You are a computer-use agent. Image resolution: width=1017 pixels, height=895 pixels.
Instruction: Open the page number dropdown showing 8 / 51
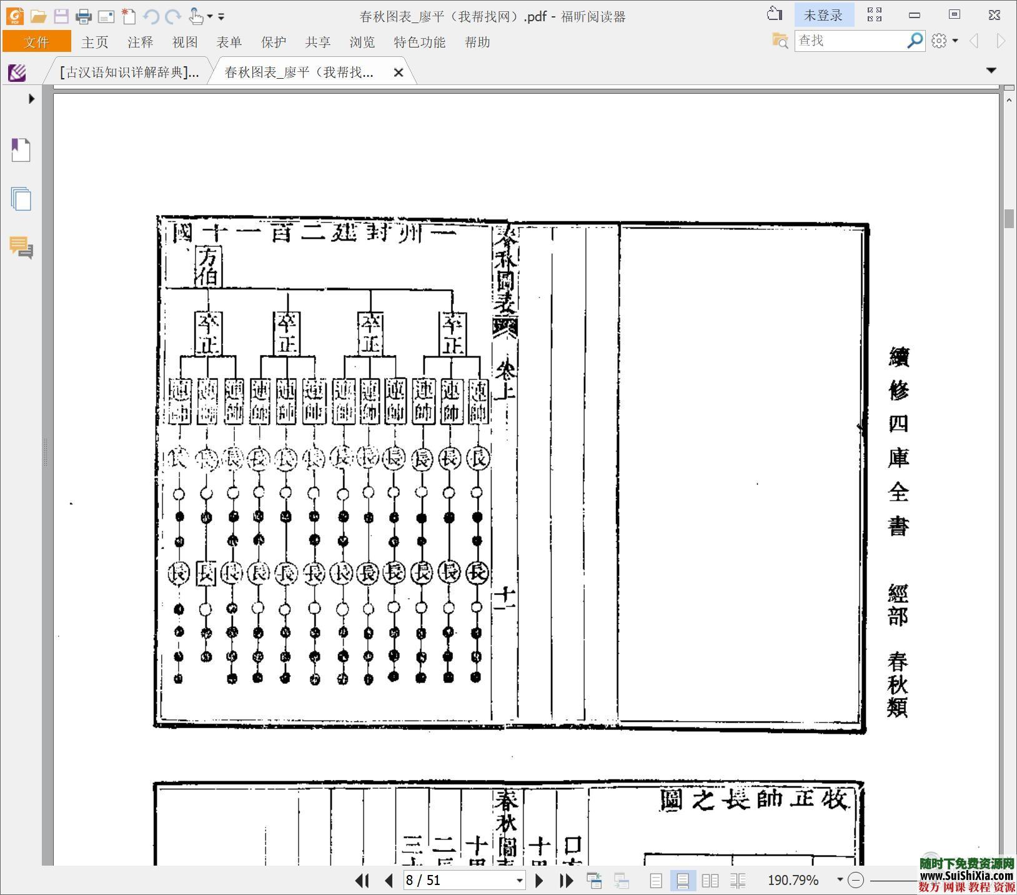click(519, 881)
